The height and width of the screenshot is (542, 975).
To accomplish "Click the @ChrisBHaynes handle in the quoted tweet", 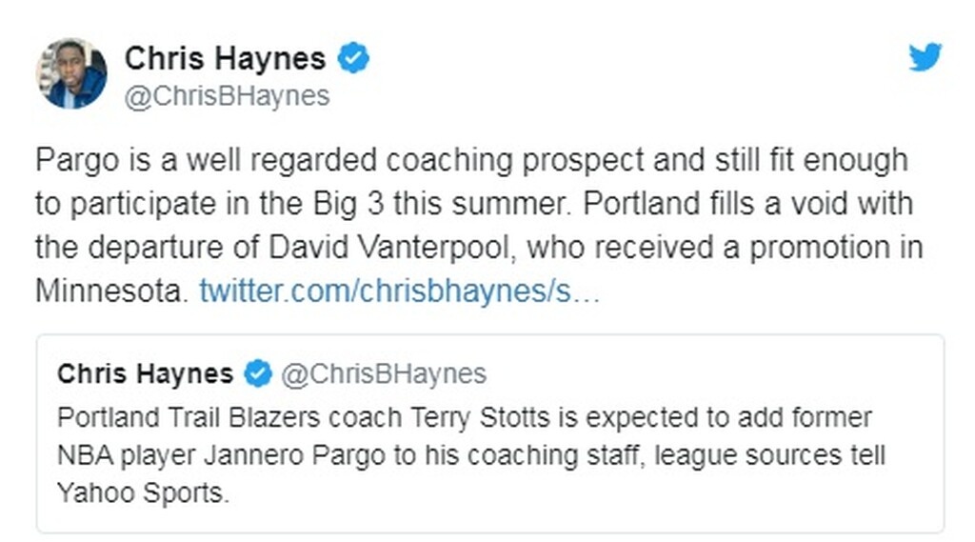I will click(384, 374).
